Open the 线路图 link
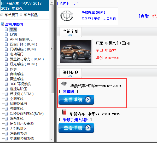This screenshot has width=157, height=143. pos(68,91)
